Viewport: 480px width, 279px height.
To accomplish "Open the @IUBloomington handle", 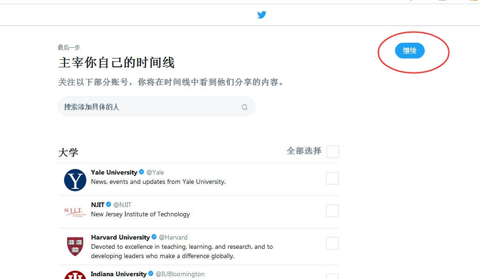I will point(180,274).
